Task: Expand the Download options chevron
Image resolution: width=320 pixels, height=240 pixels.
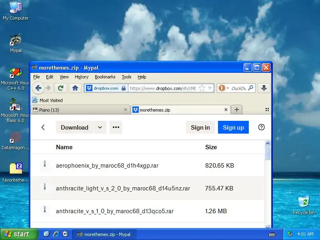Action: click(x=100, y=127)
